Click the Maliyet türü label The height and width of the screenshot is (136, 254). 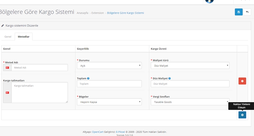pos(161,60)
